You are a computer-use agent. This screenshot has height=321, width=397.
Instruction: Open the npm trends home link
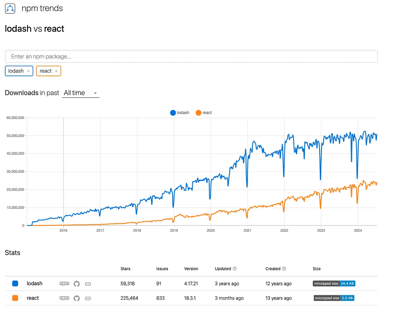pyautogui.click(x=42, y=8)
